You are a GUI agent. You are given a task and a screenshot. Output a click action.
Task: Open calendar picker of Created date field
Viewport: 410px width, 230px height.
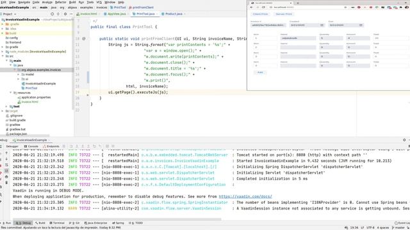pyautogui.click(x=322, y=25)
